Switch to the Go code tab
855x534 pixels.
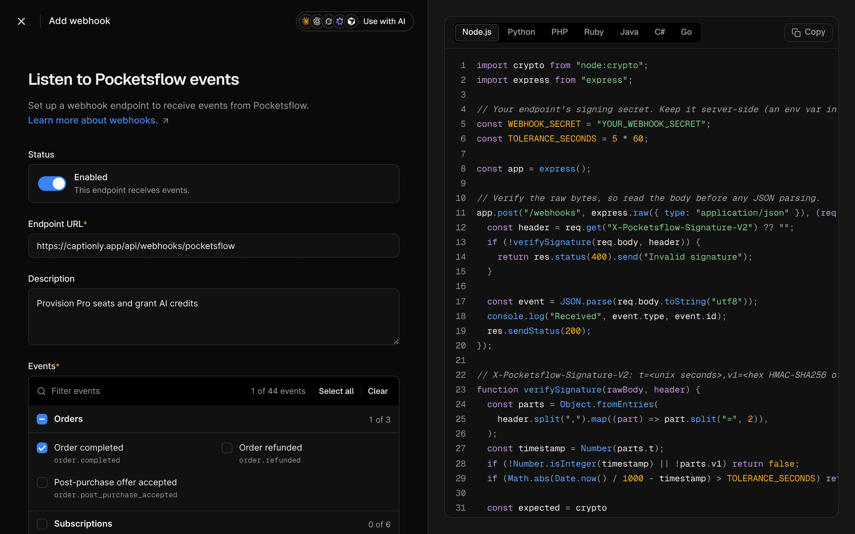point(686,32)
